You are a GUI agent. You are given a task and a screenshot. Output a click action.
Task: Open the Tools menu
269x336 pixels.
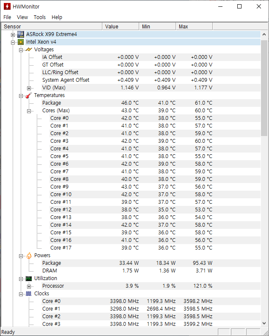pos(40,17)
